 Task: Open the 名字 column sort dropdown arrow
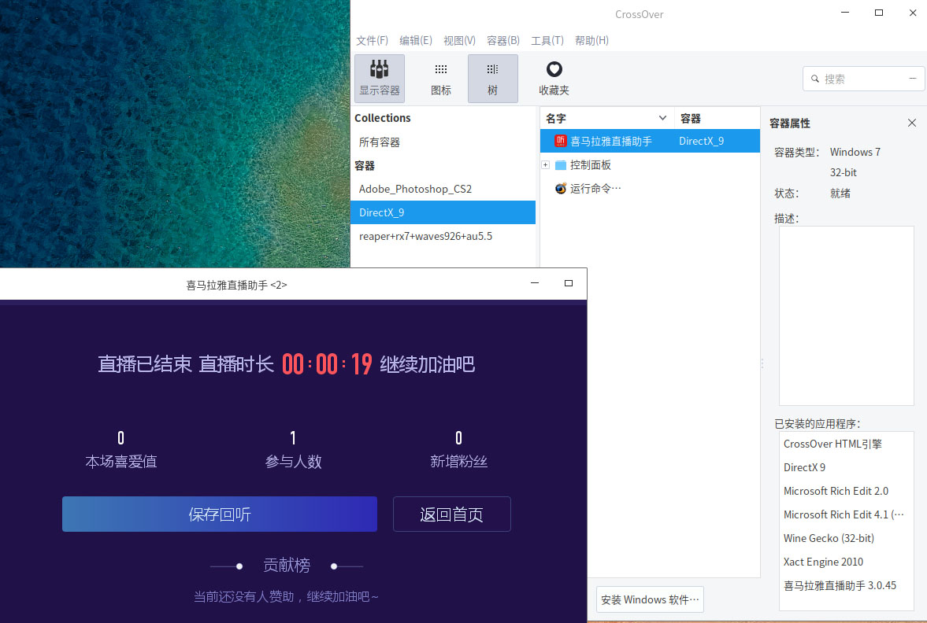[x=662, y=118]
